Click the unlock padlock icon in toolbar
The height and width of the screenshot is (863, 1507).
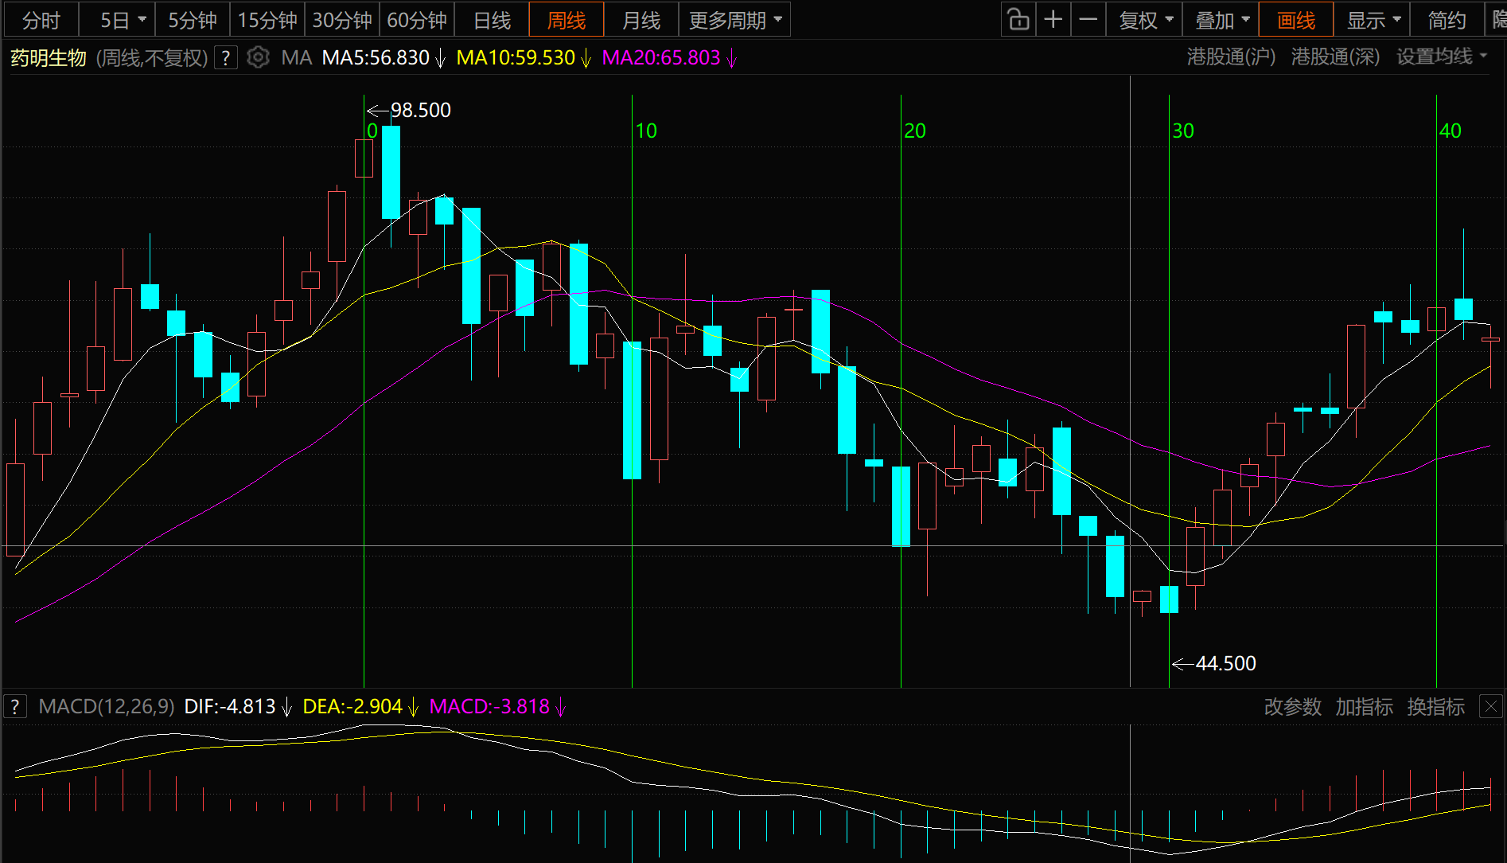(1018, 20)
